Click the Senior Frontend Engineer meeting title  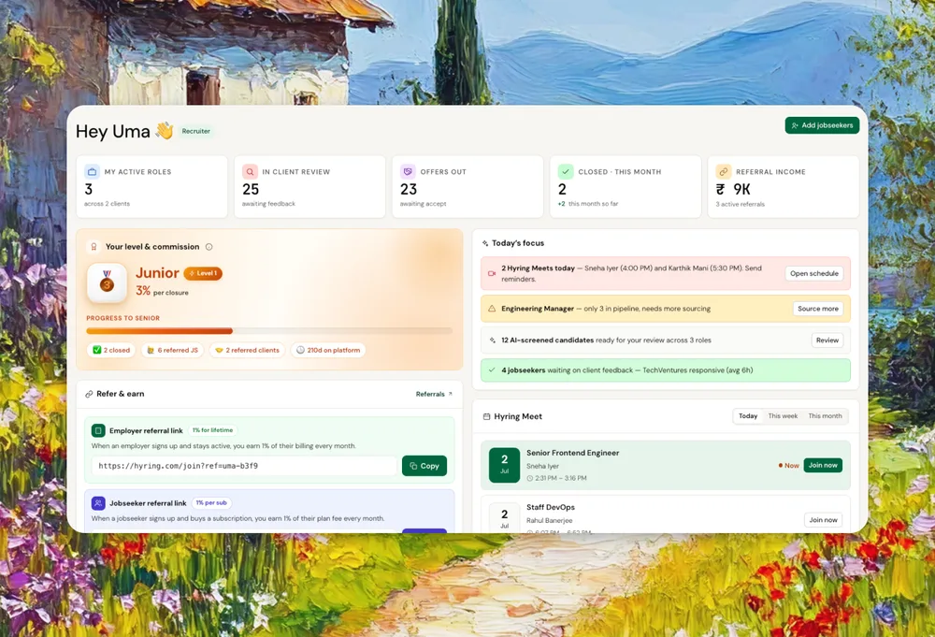click(x=572, y=453)
